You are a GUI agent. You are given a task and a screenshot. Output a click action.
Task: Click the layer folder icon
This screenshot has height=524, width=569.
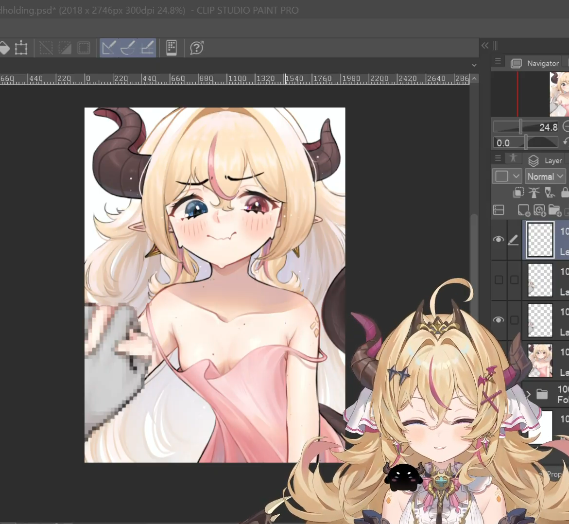click(x=542, y=394)
